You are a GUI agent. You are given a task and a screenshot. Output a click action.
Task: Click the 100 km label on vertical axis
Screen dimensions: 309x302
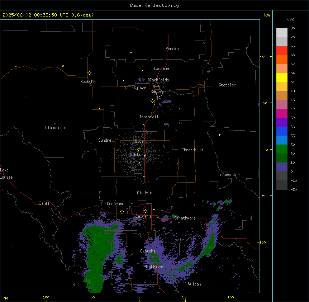[x=263, y=57]
